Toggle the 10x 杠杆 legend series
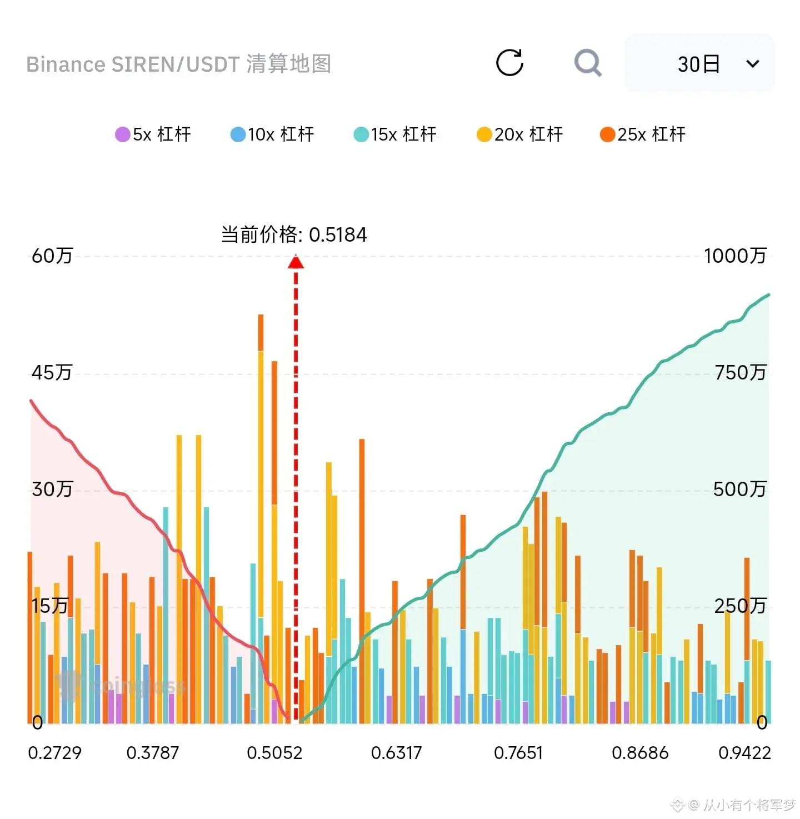The image size is (800, 819). click(272, 134)
